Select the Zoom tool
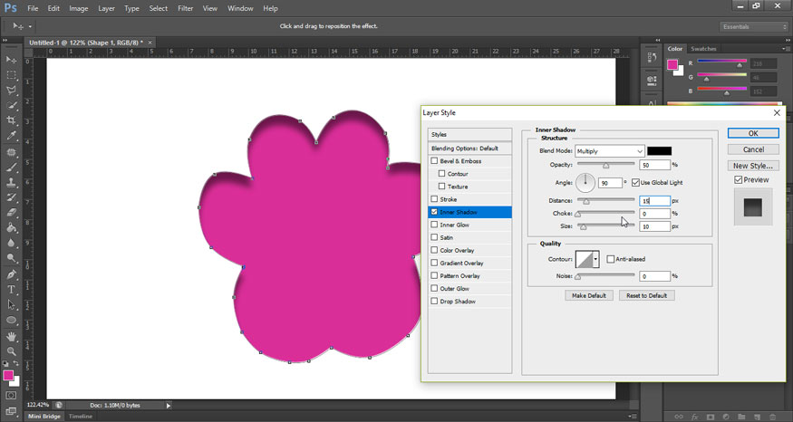The height and width of the screenshot is (422, 793). click(x=12, y=351)
